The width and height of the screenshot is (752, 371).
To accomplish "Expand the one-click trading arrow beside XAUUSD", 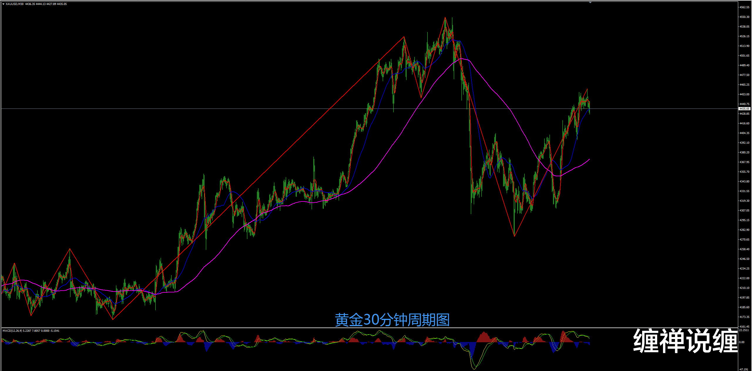I will click(3, 4).
